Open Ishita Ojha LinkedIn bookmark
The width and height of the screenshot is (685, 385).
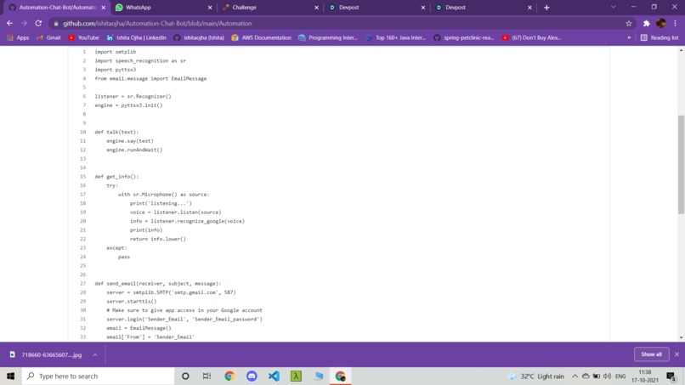tap(136, 38)
